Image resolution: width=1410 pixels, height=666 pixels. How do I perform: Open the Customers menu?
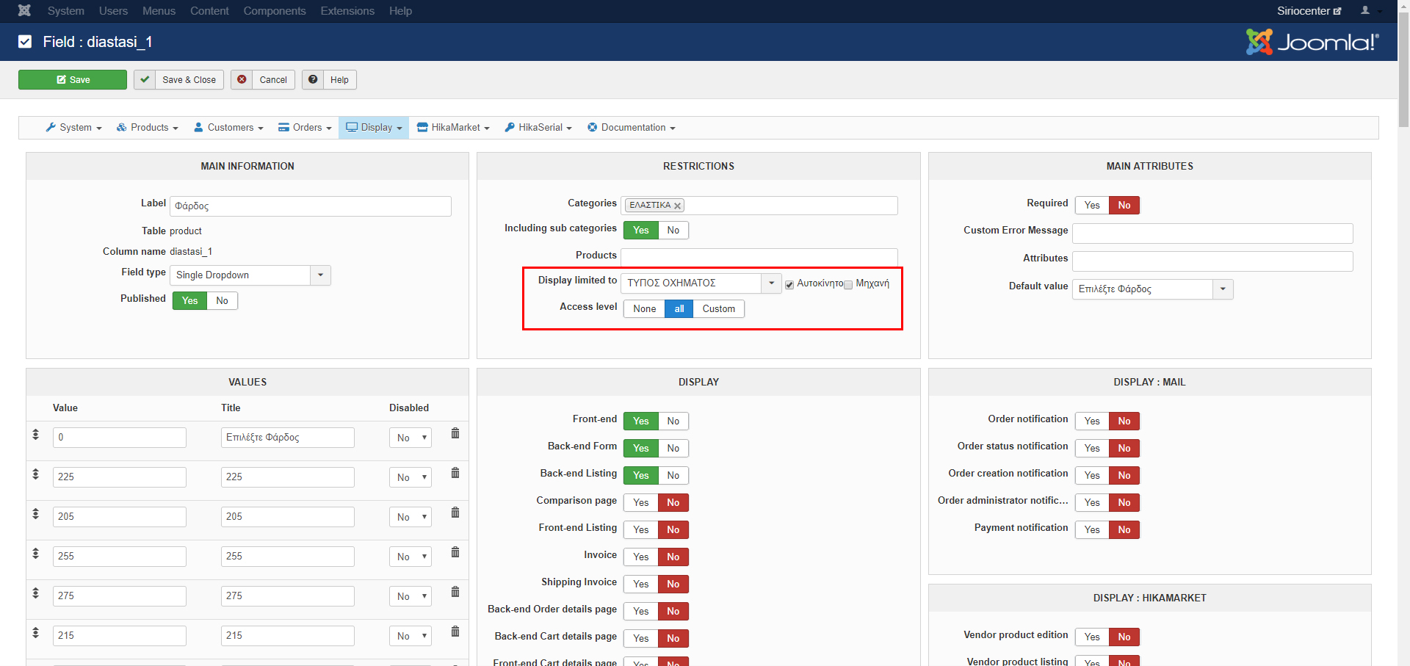point(228,128)
